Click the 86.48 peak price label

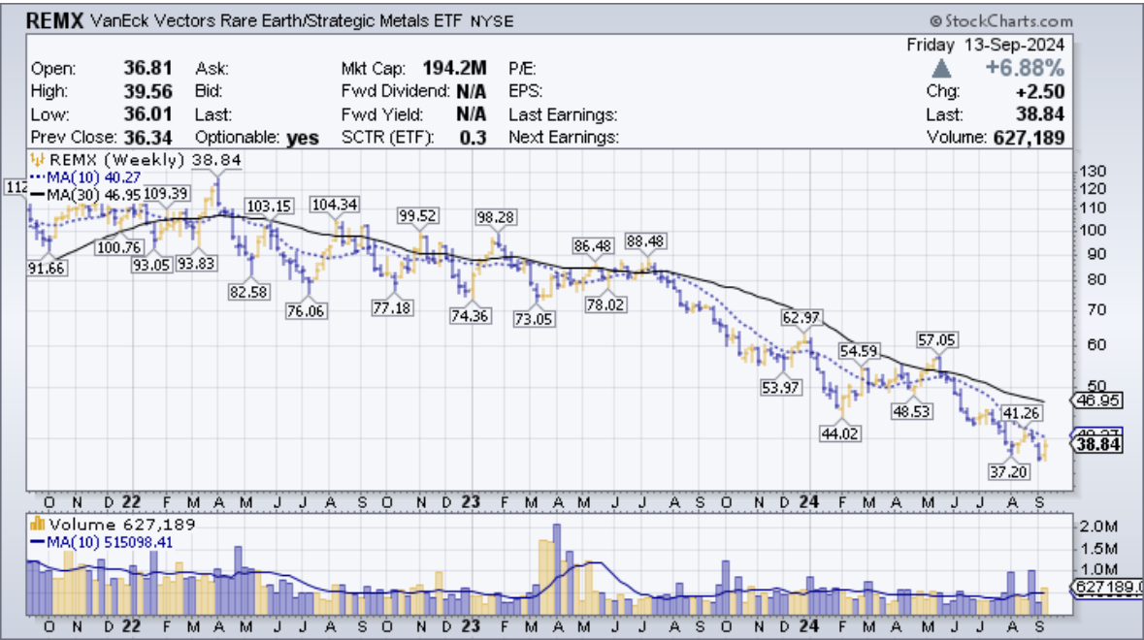(x=592, y=245)
